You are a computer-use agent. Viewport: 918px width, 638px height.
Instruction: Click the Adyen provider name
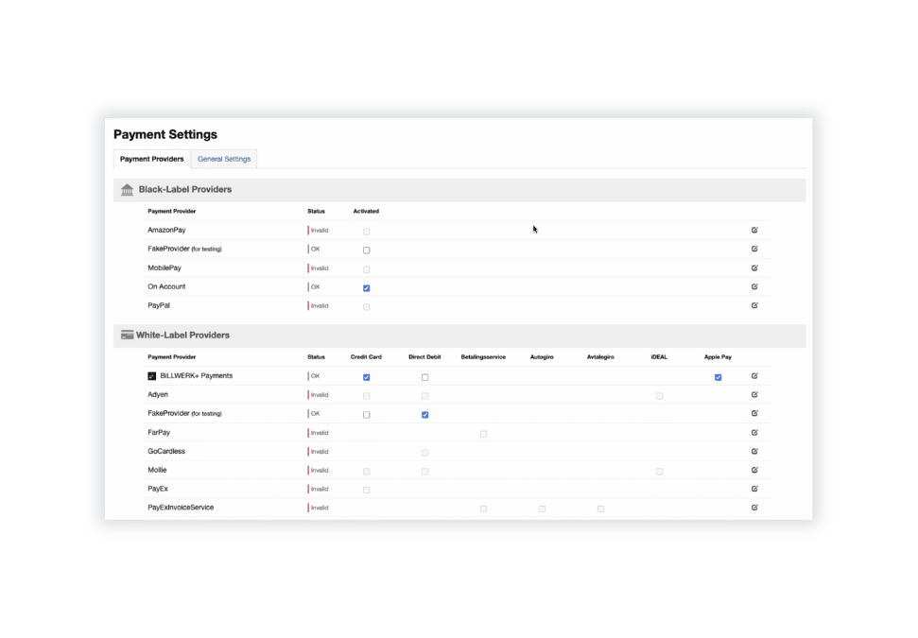[158, 394]
